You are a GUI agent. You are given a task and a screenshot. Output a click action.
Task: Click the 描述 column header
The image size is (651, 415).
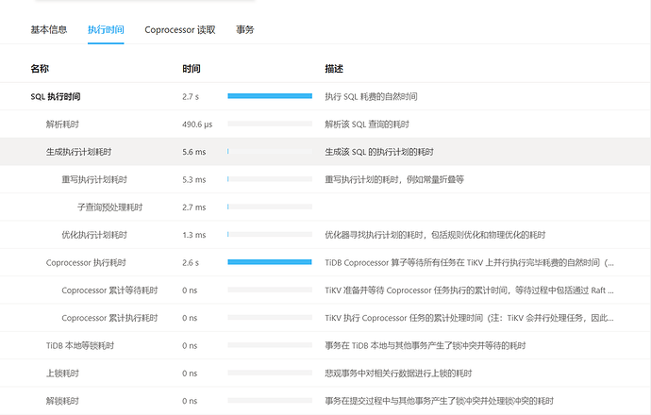[334, 69]
